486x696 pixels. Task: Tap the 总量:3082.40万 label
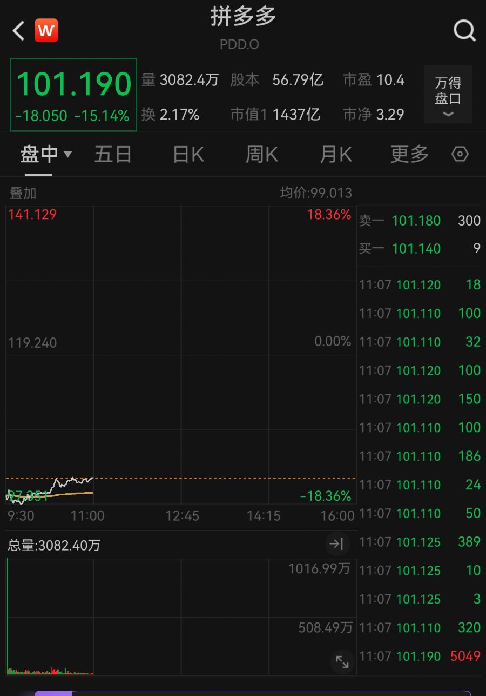54,545
